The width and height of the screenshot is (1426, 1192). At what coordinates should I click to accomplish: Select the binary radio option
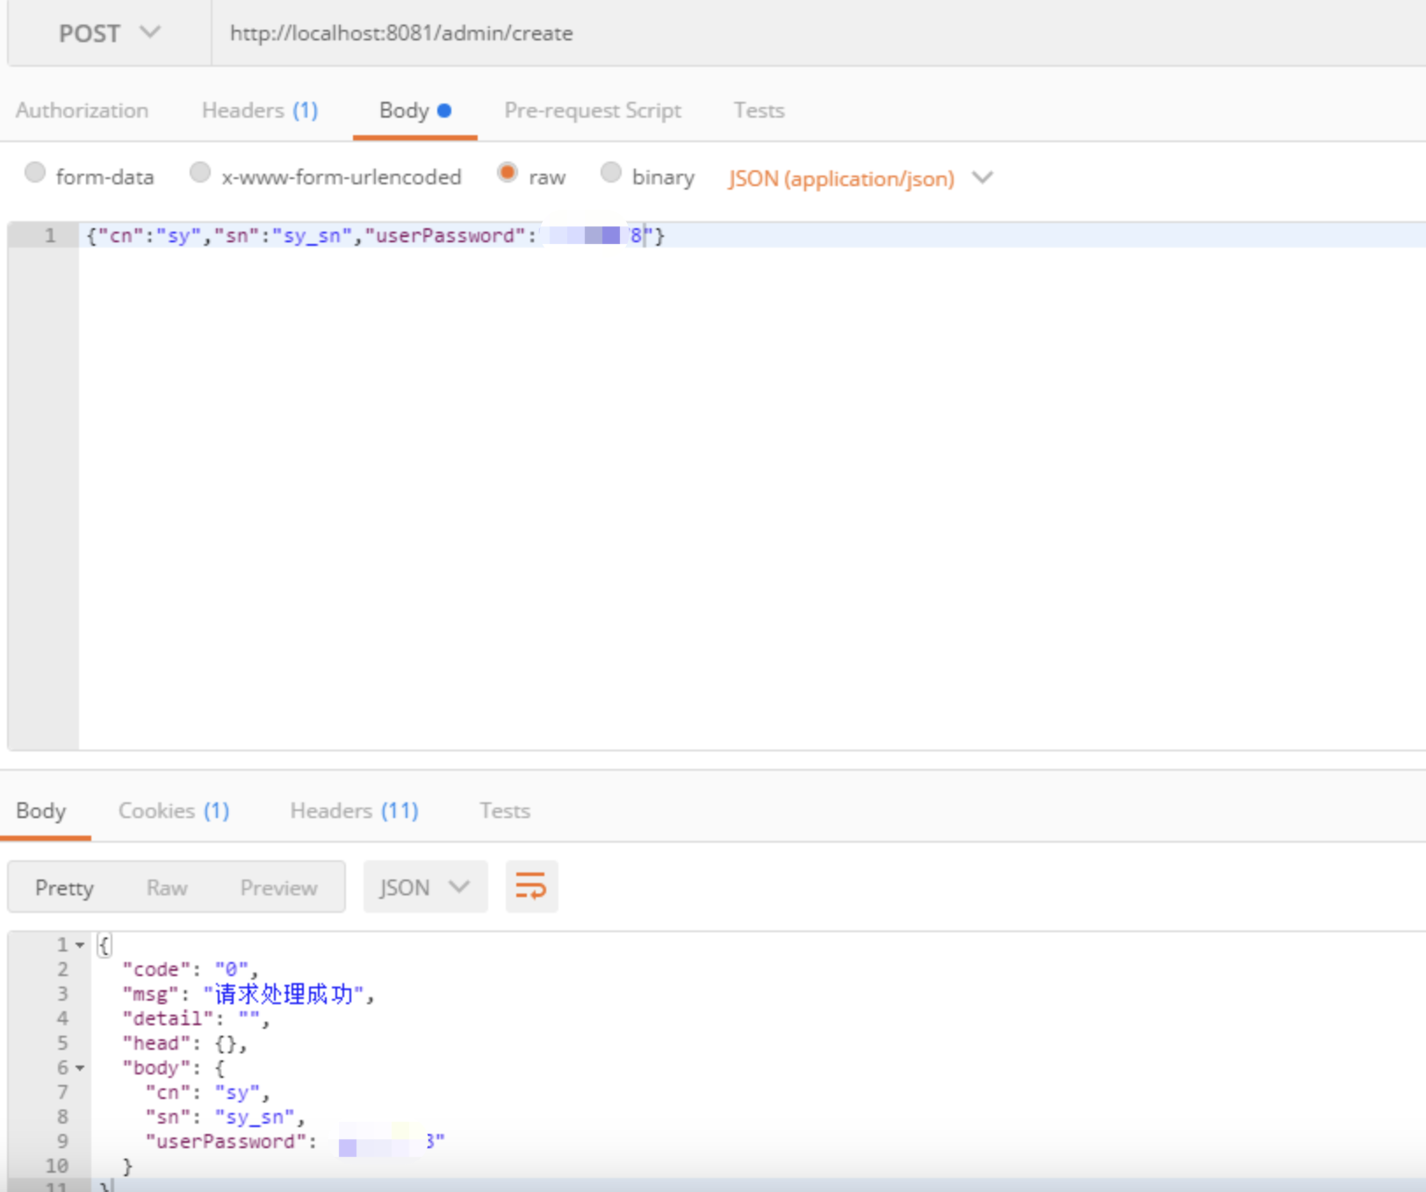[611, 173]
